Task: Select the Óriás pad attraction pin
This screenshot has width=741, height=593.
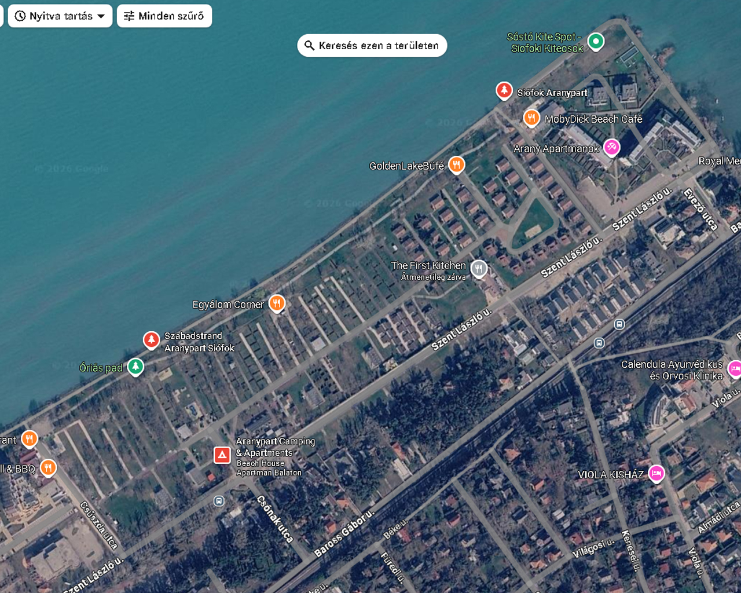Action: point(135,366)
